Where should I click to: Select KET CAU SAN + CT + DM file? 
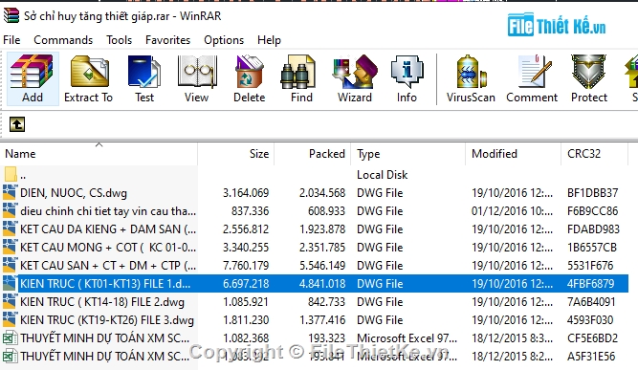(108, 266)
